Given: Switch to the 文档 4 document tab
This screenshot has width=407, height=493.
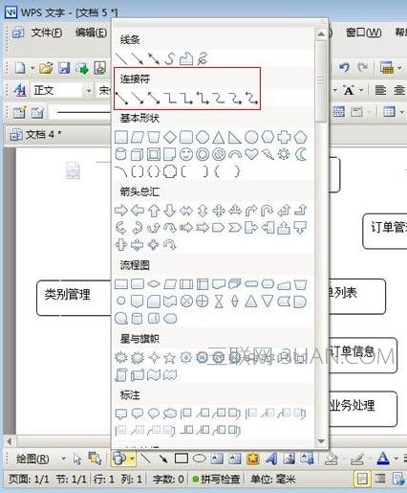Looking at the screenshot, I should pos(35,135).
